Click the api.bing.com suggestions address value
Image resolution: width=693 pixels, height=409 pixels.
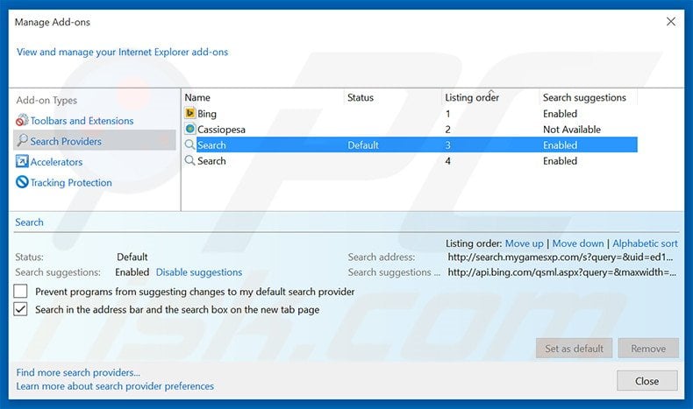(x=561, y=272)
